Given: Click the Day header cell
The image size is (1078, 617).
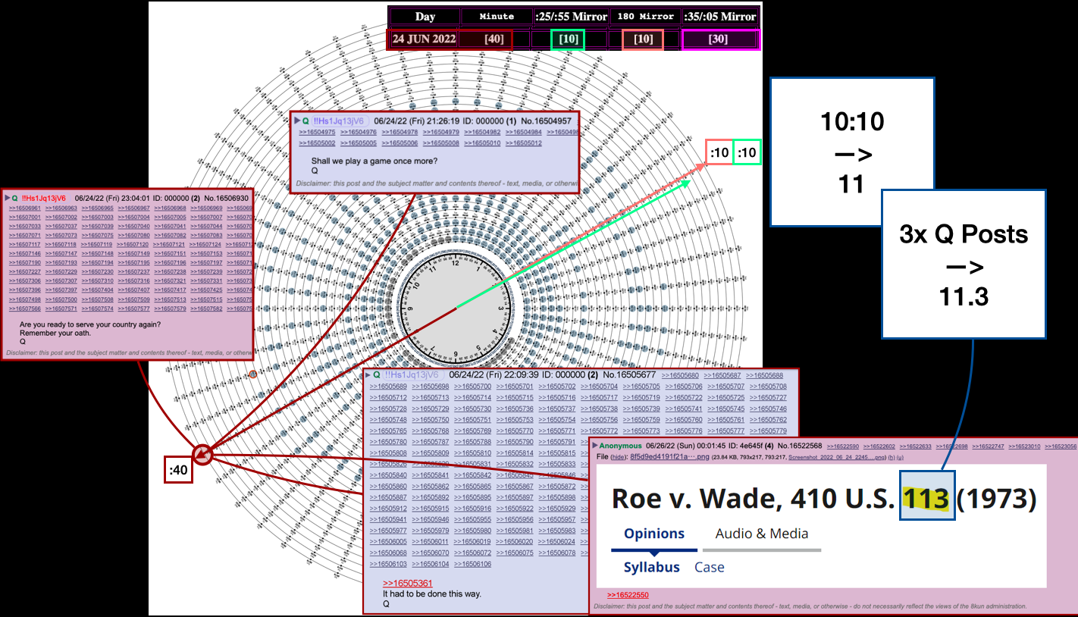Looking at the screenshot, I should tap(425, 17).
